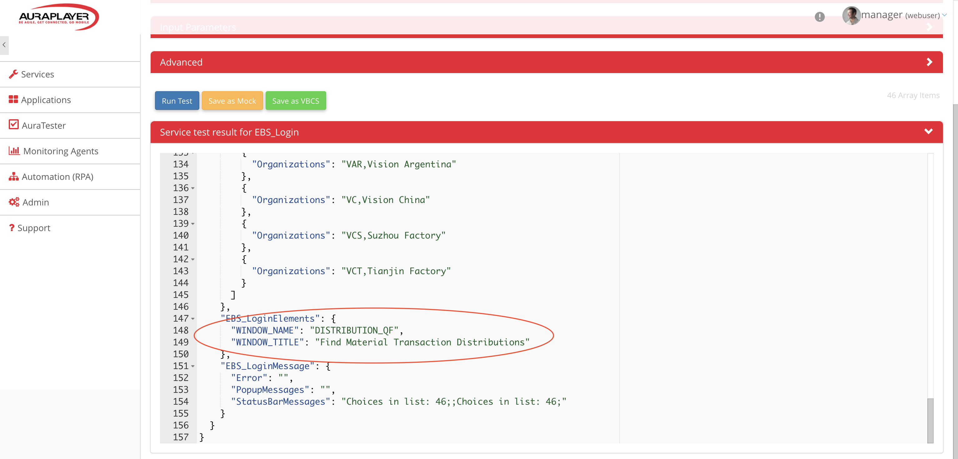Viewport: 958px width, 459px height.
Task: Click "VAR,Vision Argentina" value
Action: (x=399, y=164)
